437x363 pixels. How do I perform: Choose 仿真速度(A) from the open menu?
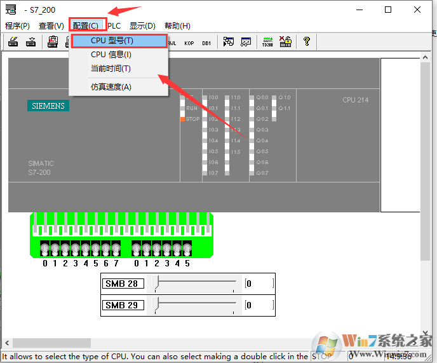tap(111, 86)
